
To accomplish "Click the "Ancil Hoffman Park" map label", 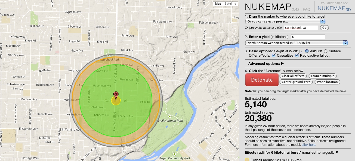I will 170,120.
